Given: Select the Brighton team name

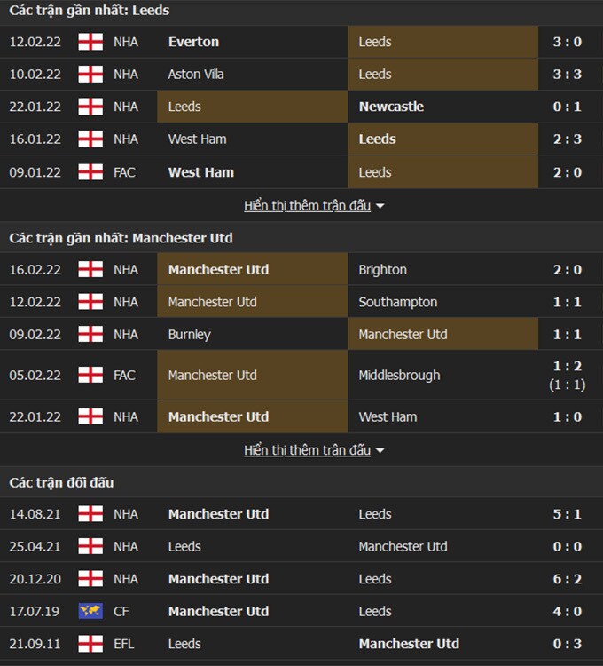Looking at the screenshot, I should (383, 270).
